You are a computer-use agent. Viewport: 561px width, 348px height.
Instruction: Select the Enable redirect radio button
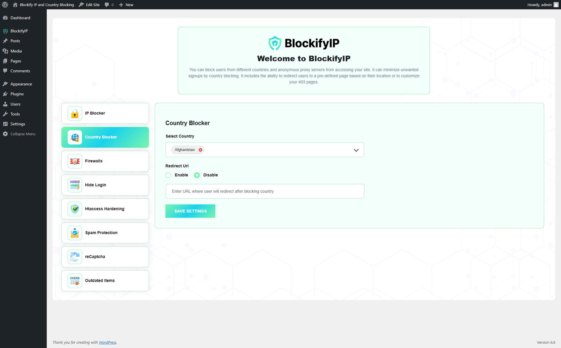click(168, 175)
